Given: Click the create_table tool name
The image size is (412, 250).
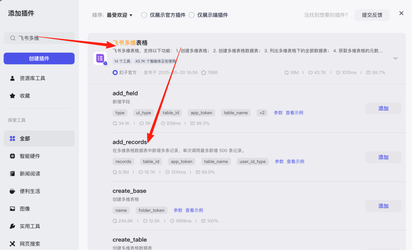Looking at the screenshot, I should click(x=130, y=240).
